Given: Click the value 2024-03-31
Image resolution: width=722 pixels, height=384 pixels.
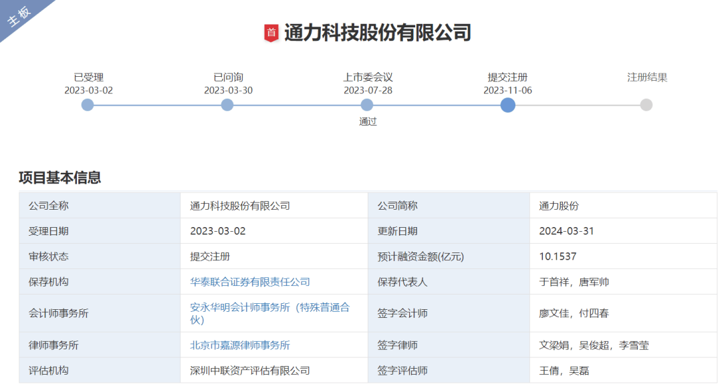Looking at the screenshot, I should (567, 231).
